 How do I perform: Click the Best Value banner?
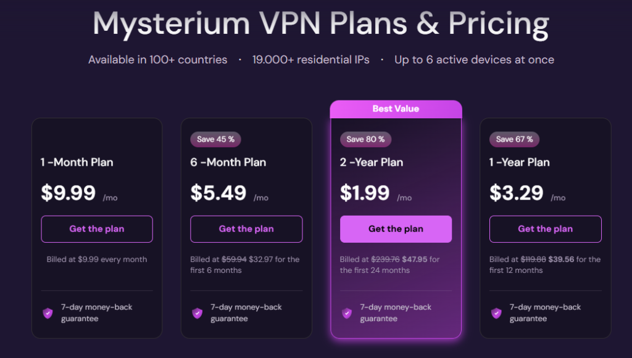[x=396, y=108]
